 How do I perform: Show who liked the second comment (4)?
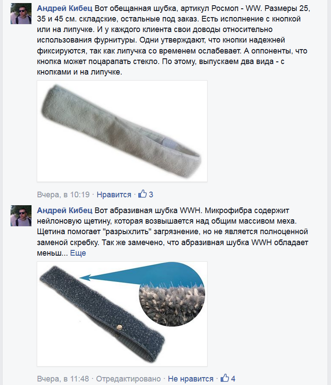pos(233,378)
